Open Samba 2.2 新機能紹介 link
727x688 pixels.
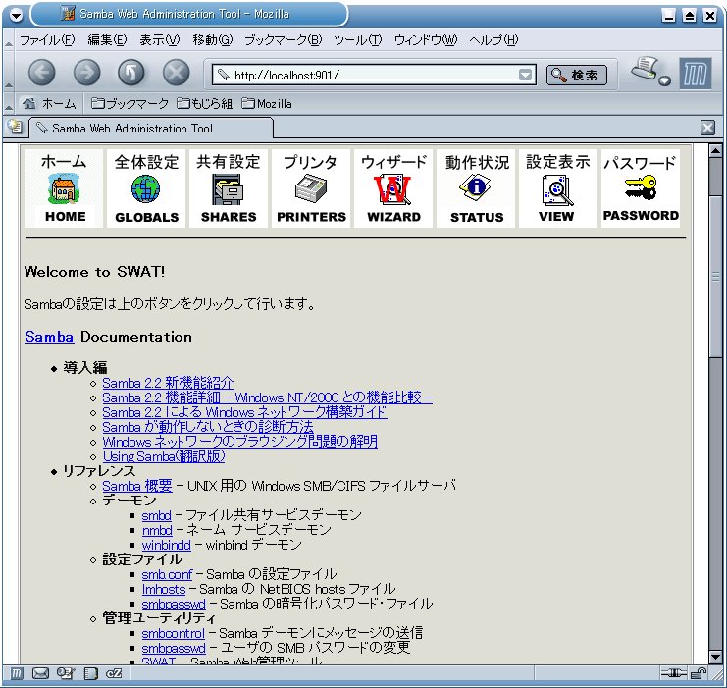click(168, 383)
